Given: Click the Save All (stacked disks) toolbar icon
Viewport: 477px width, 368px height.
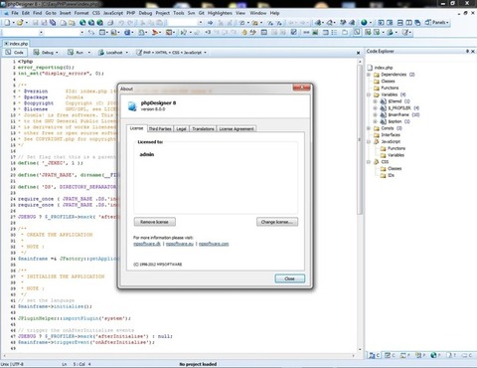Looking at the screenshot, I should [x=53, y=23].
